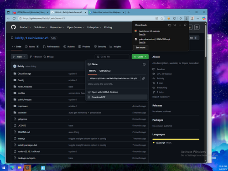This screenshot has height=171, width=228.
Task: Refresh the browser page
Action: pyautogui.click(x=14, y=18)
